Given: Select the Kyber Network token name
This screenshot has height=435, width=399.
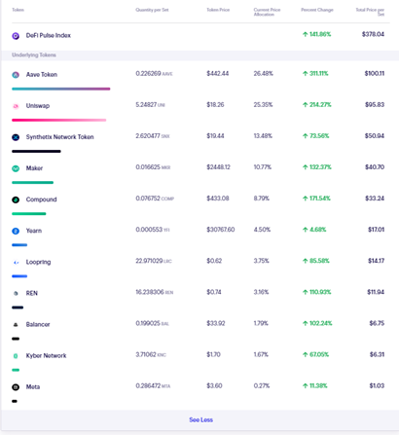Looking at the screenshot, I should click(x=46, y=355).
